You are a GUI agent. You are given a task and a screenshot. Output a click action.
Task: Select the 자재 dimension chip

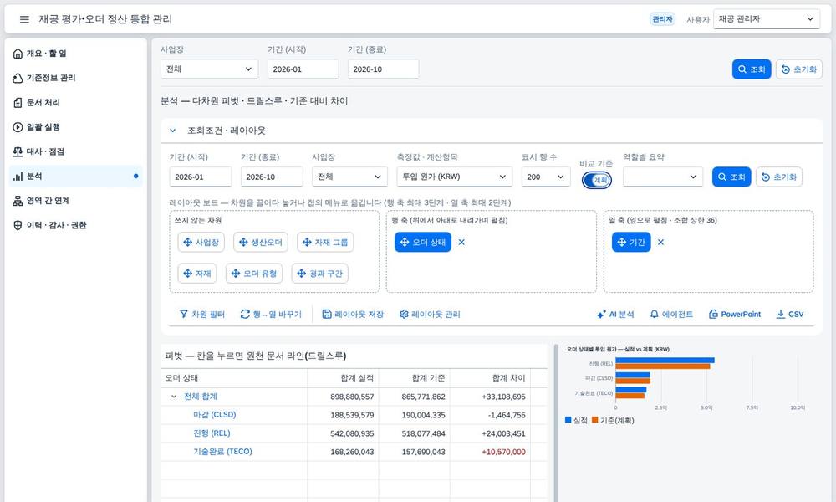coord(197,274)
